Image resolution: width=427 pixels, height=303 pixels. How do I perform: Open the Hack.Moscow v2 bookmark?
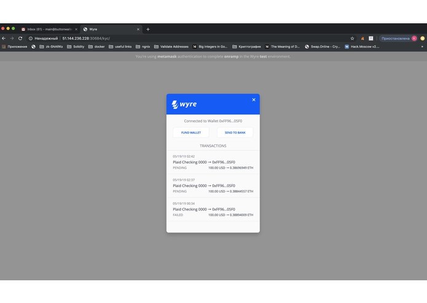click(362, 47)
